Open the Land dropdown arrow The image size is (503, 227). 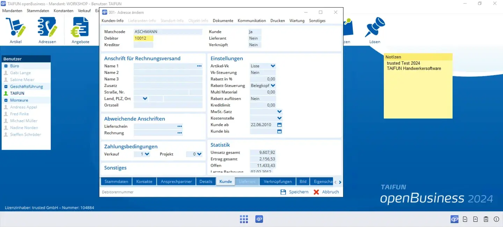click(145, 99)
